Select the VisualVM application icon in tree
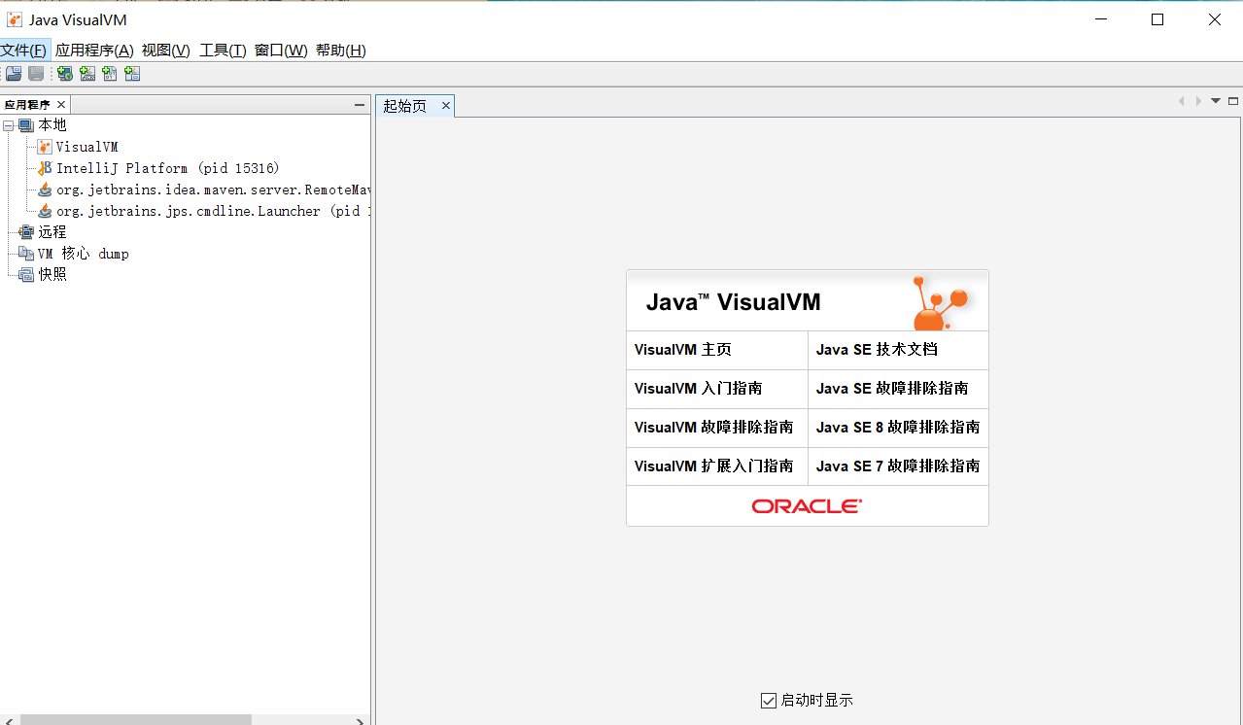This screenshot has width=1243, height=725. (x=44, y=147)
